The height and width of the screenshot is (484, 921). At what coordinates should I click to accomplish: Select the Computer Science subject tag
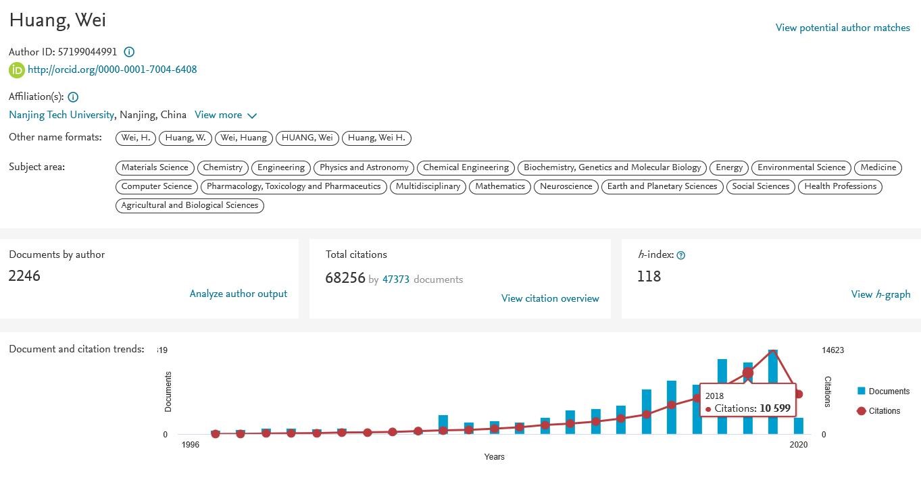coord(157,186)
